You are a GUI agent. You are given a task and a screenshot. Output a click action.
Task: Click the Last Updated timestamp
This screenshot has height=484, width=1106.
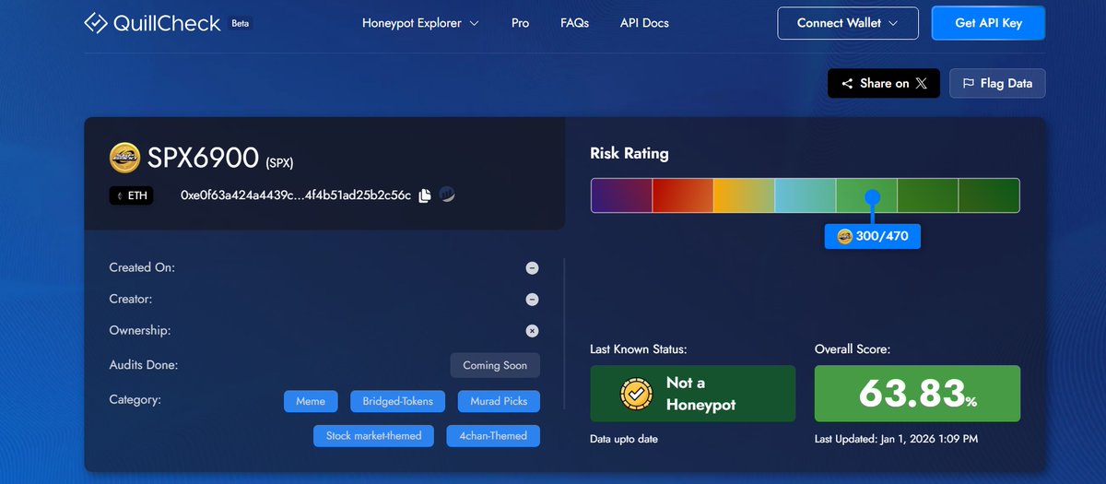click(x=896, y=439)
